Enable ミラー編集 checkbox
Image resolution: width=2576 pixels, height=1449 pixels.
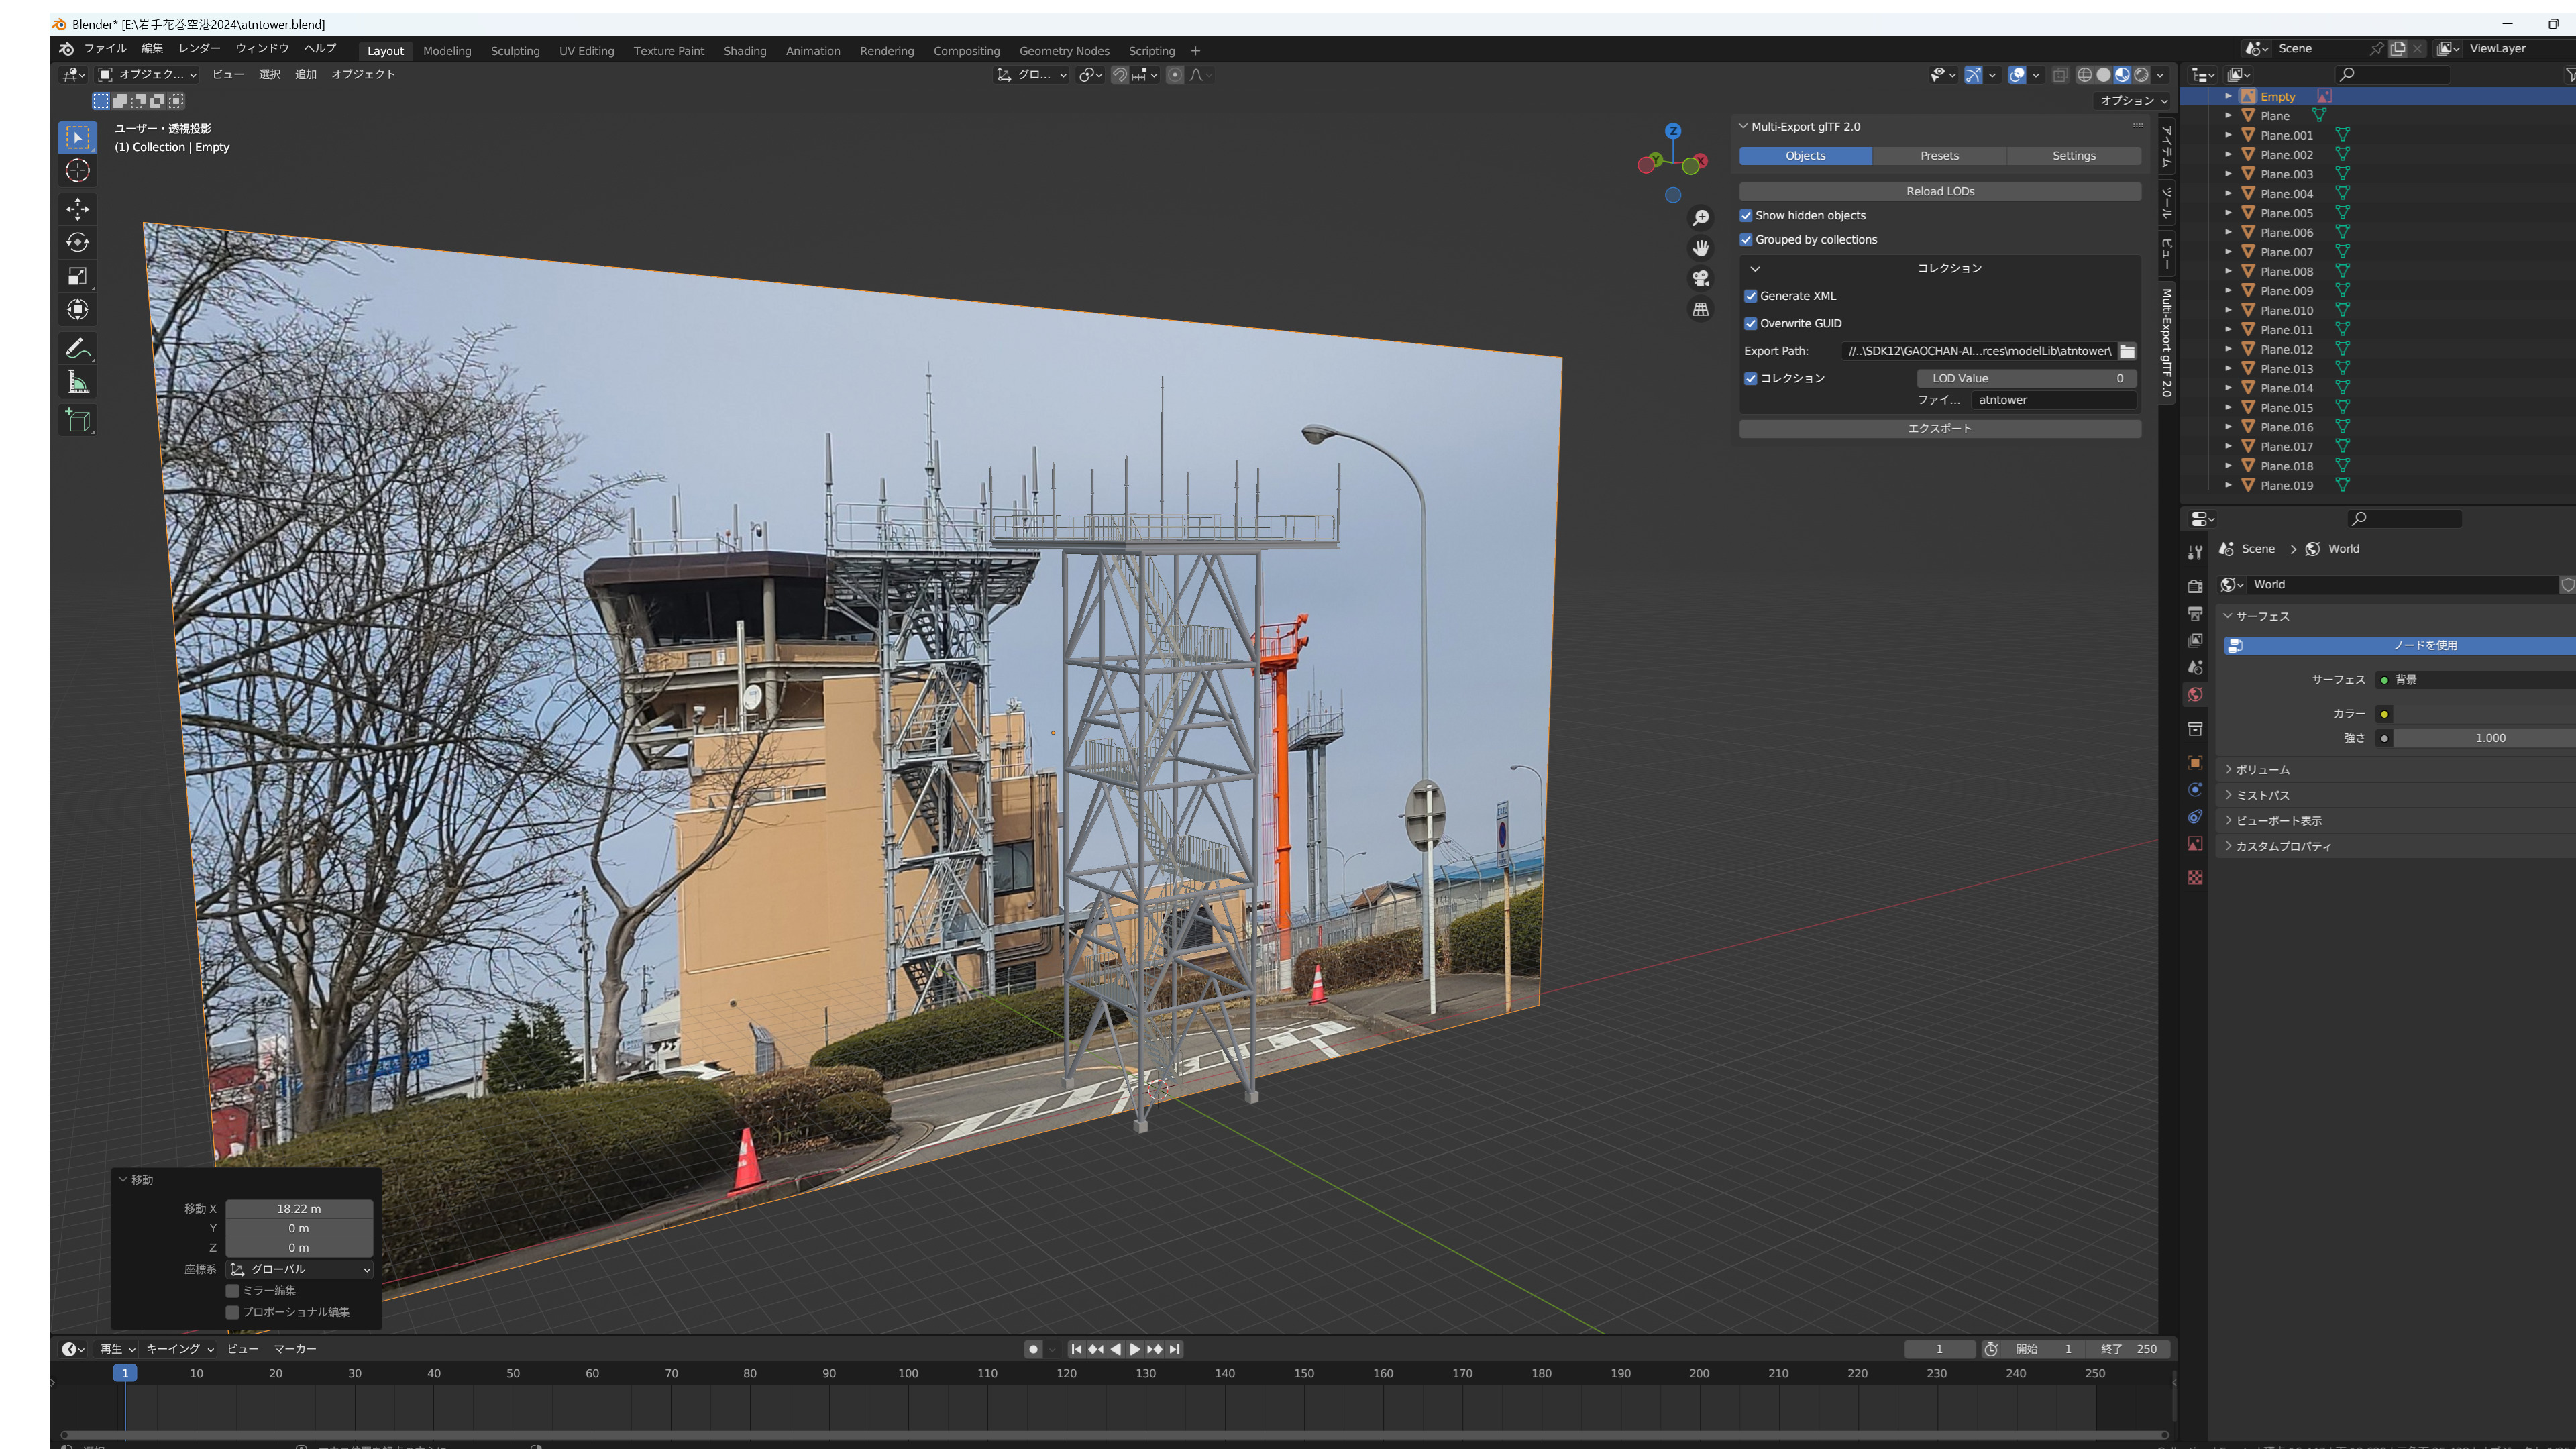tap(233, 1291)
